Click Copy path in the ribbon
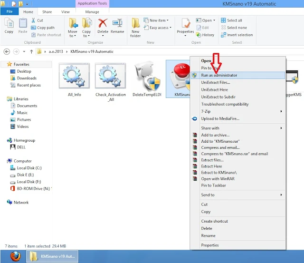The width and height of the screenshot is (304, 263). point(43,28)
